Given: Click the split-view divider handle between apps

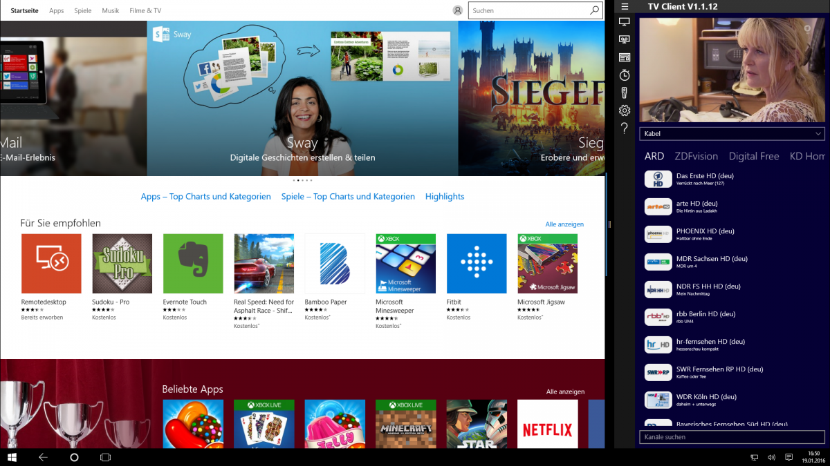Looking at the screenshot, I should (609, 224).
